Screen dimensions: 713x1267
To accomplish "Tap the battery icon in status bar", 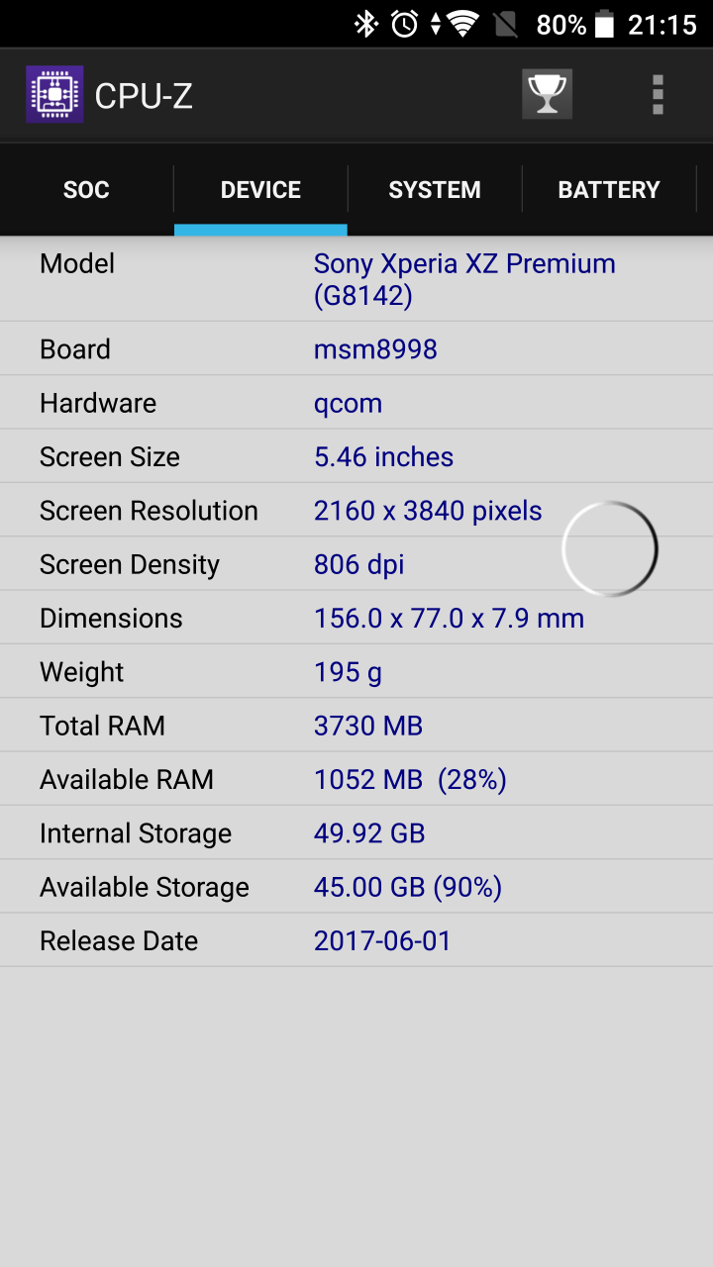I will pyautogui.click(x=604, y=24).
